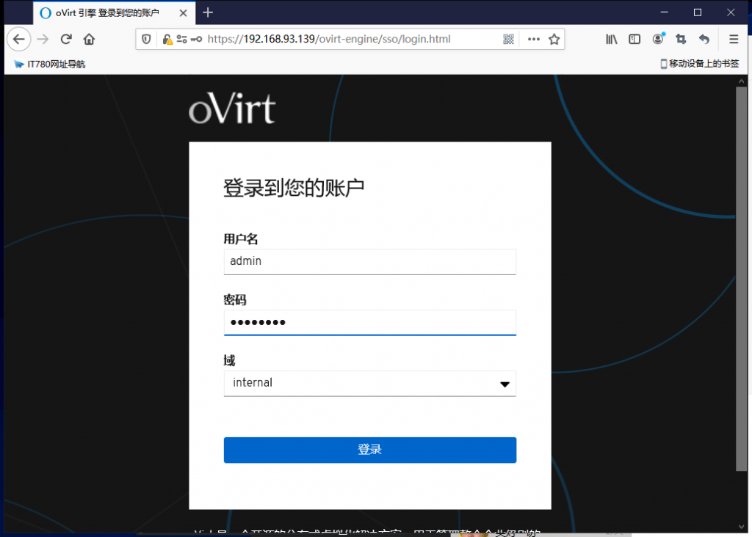This screenshot has width=752, height=537.
Task: Click the undo arrow toolbar icon
Action: 704,39
